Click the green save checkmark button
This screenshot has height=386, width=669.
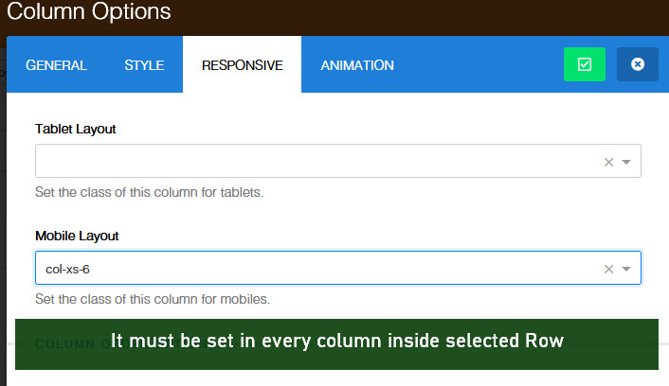[x=584, y=64]
